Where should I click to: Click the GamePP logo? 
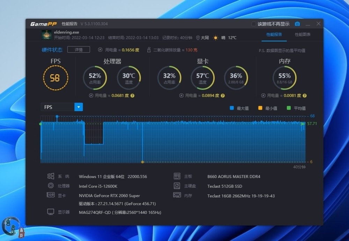43,24
